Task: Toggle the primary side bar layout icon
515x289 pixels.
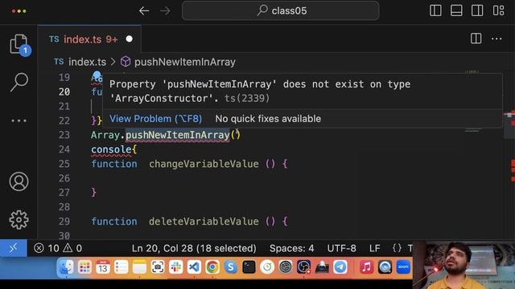Action: point(435,10)
